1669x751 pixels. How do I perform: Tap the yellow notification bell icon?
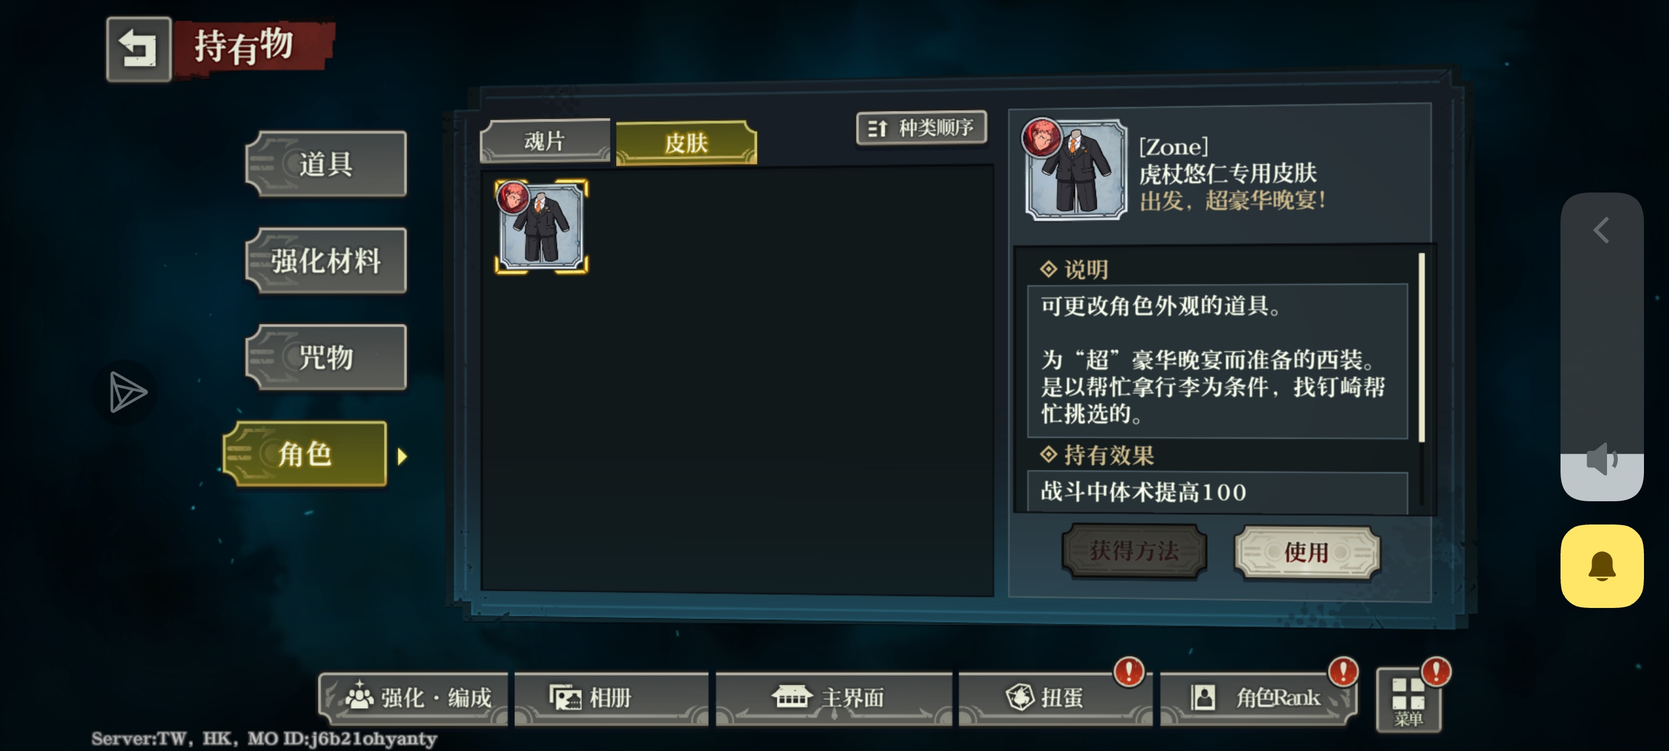(1602, 566)
